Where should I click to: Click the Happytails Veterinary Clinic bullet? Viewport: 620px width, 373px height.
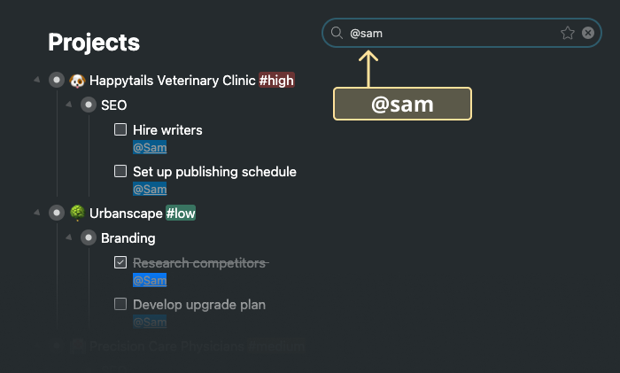click(x=57, y=81)
